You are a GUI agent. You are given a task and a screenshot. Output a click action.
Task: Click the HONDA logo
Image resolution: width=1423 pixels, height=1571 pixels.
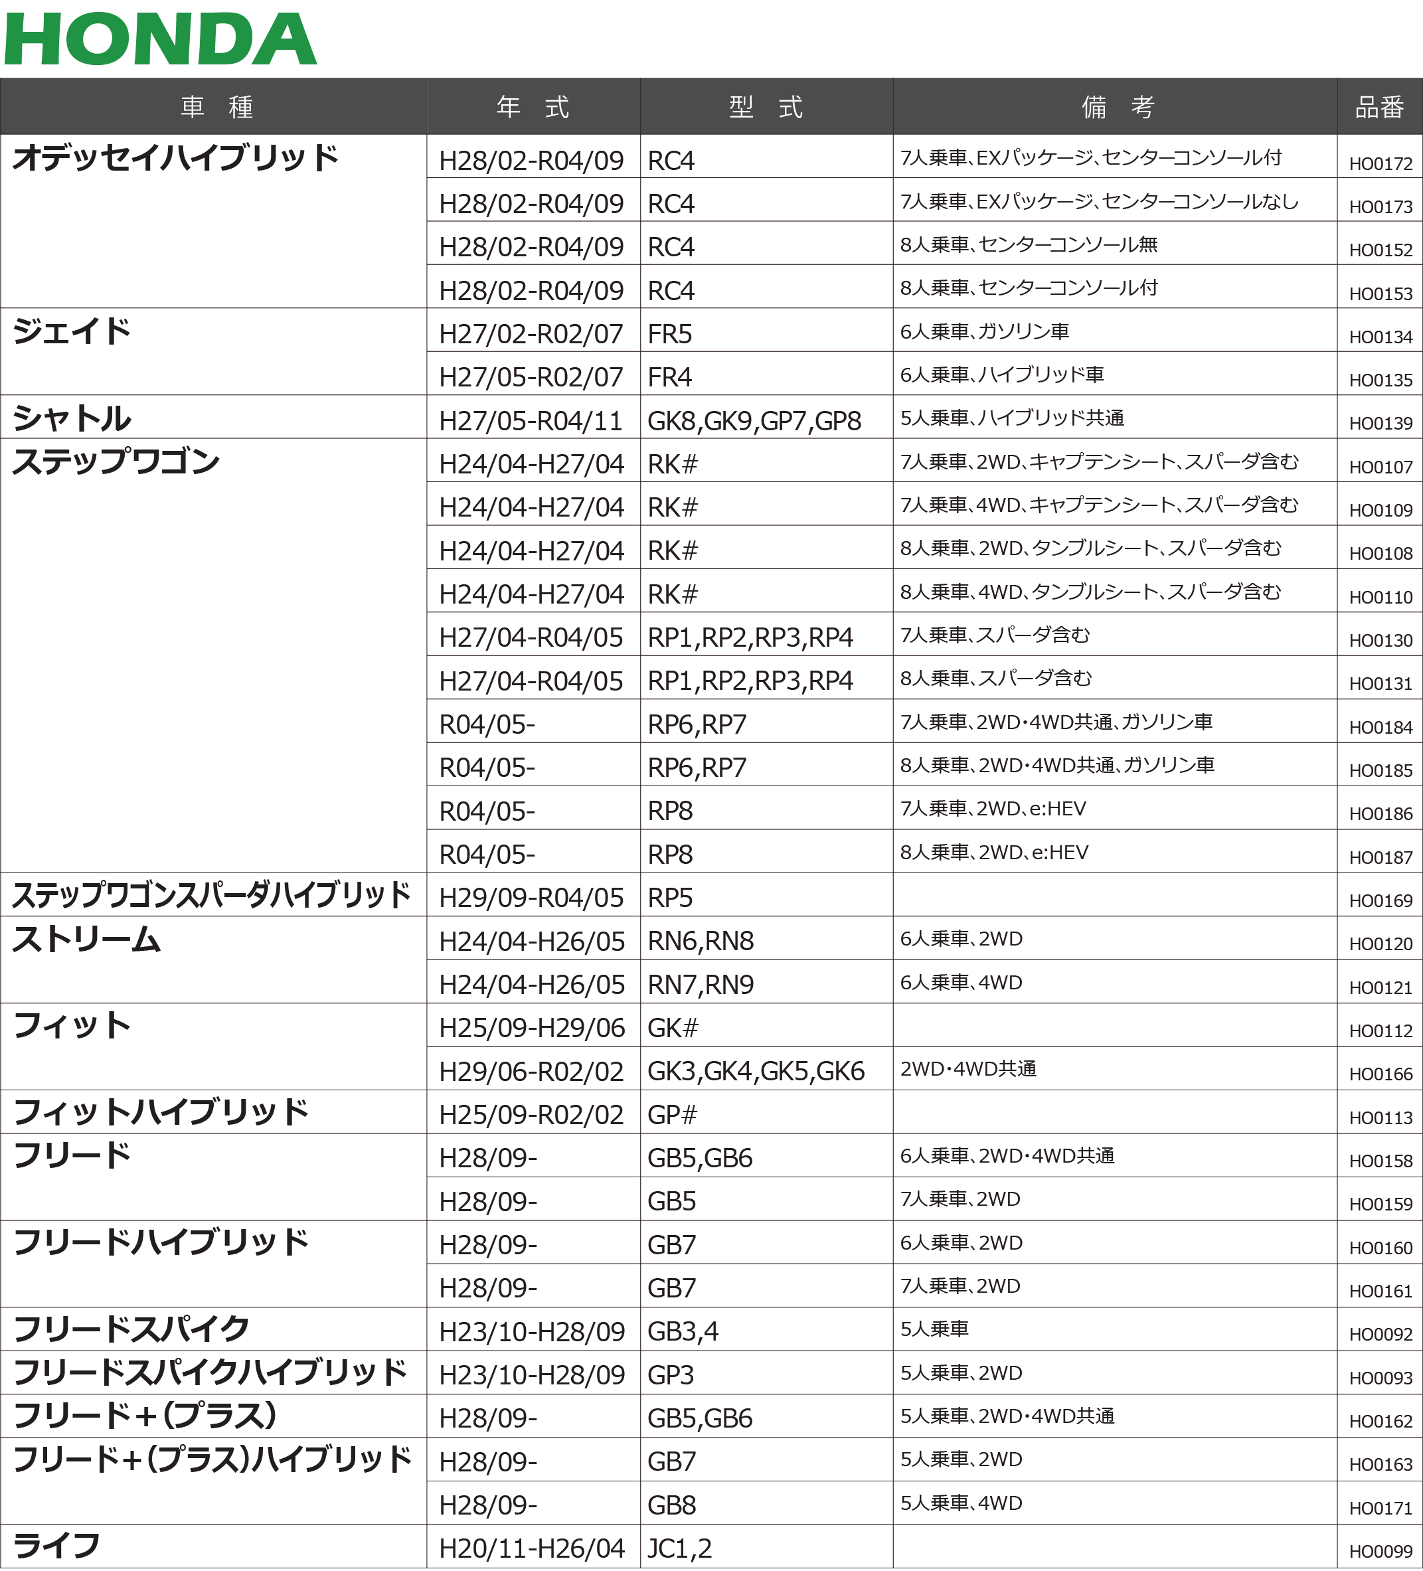[161, 39]
